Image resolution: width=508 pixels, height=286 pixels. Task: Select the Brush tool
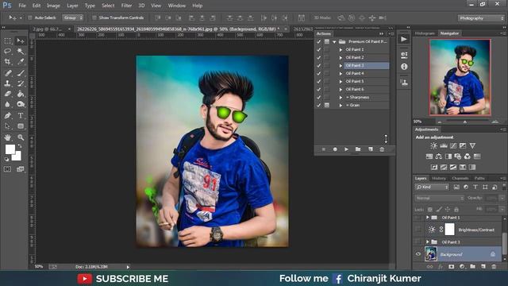[x=21, y=73]
